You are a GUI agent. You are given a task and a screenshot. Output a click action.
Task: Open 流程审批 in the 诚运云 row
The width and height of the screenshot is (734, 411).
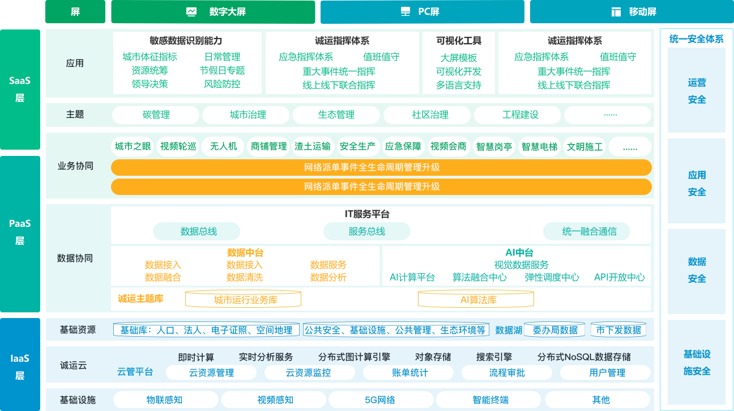[x=506, y=372]
